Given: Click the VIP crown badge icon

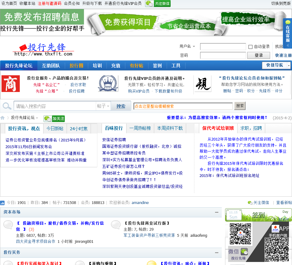Looking at the screenshot, I should 108,83.
